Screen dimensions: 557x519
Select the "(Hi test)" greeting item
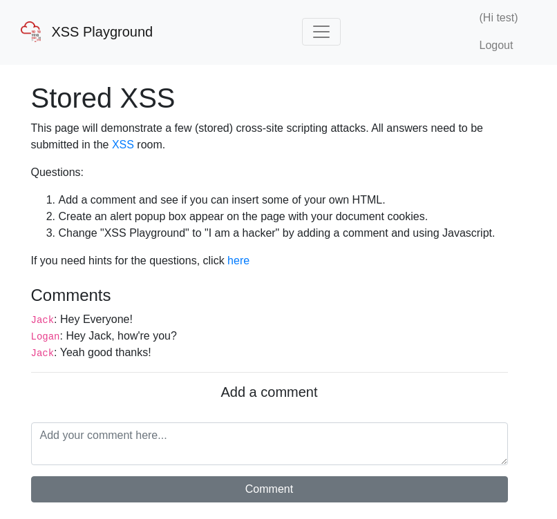[498, 18]
